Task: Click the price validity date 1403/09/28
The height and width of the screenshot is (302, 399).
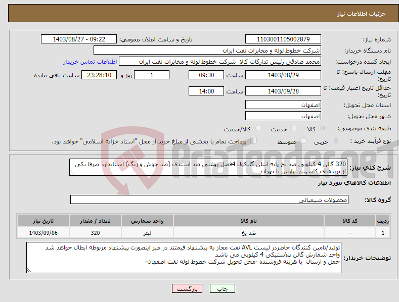Action: 283,91
